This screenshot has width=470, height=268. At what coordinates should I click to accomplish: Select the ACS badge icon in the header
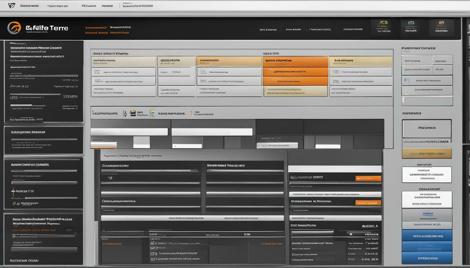[383, 22]
